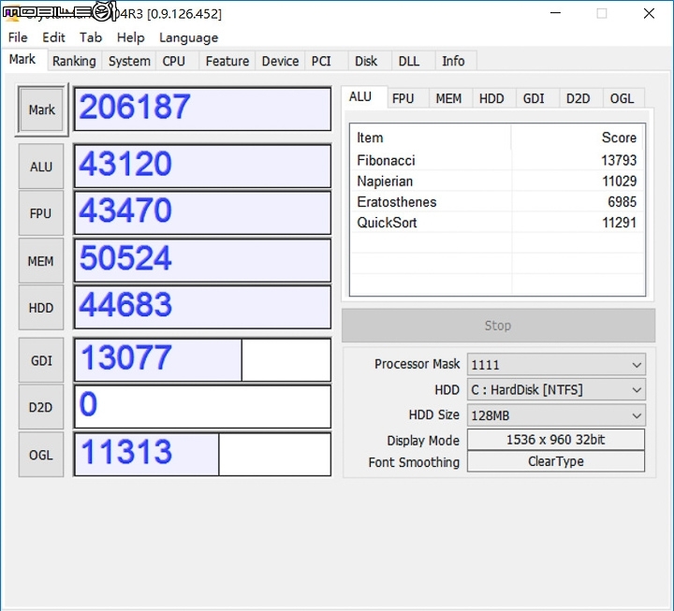Click the HDD score 44683
Viewport: 674px width, 611px height.
coord(202,308)
